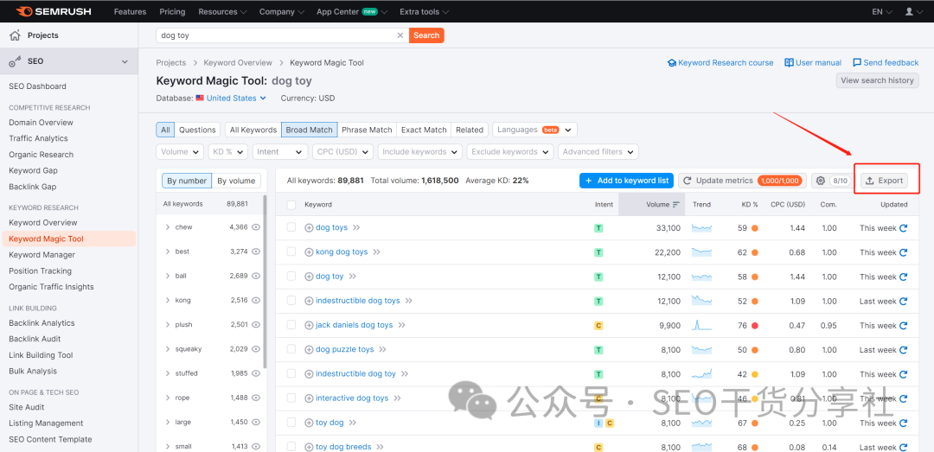The height and width of the screenshot is (452, 934).
Task: Open the Volume filter dropdown
Action: coord(180,152)
